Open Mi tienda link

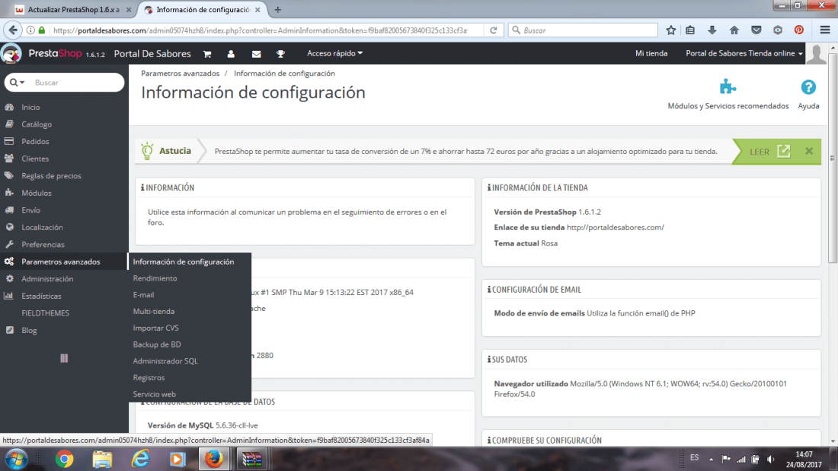pos(651,53)
